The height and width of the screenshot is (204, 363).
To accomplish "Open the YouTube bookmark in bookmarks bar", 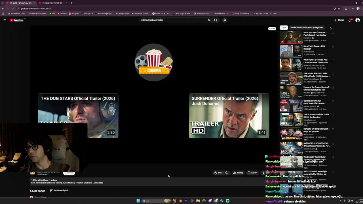I will [x=62, y=14].
